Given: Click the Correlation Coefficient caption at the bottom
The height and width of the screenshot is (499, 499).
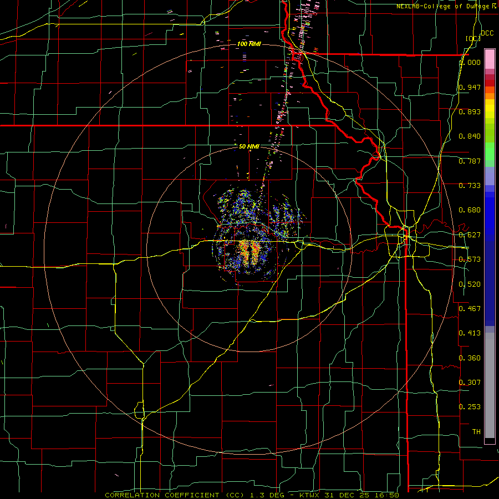Looking at the screenshot, I should coord(252,495).
